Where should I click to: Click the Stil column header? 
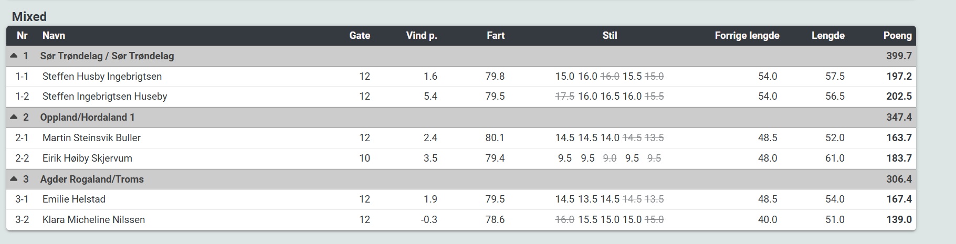point(610,36)
